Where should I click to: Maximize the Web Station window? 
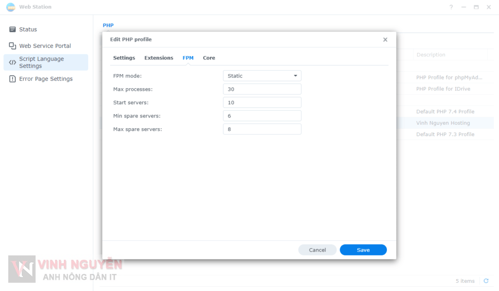(x=476, y=7)
